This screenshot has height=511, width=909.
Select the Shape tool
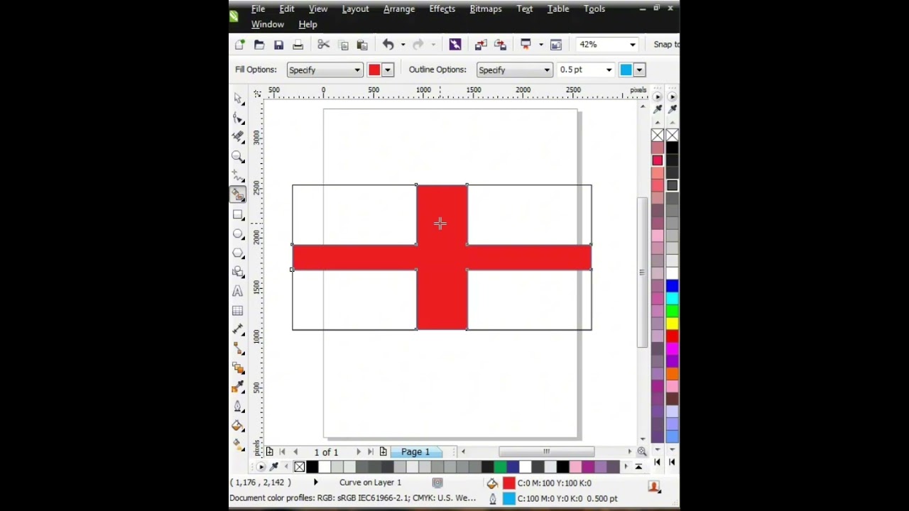(238, 118)
